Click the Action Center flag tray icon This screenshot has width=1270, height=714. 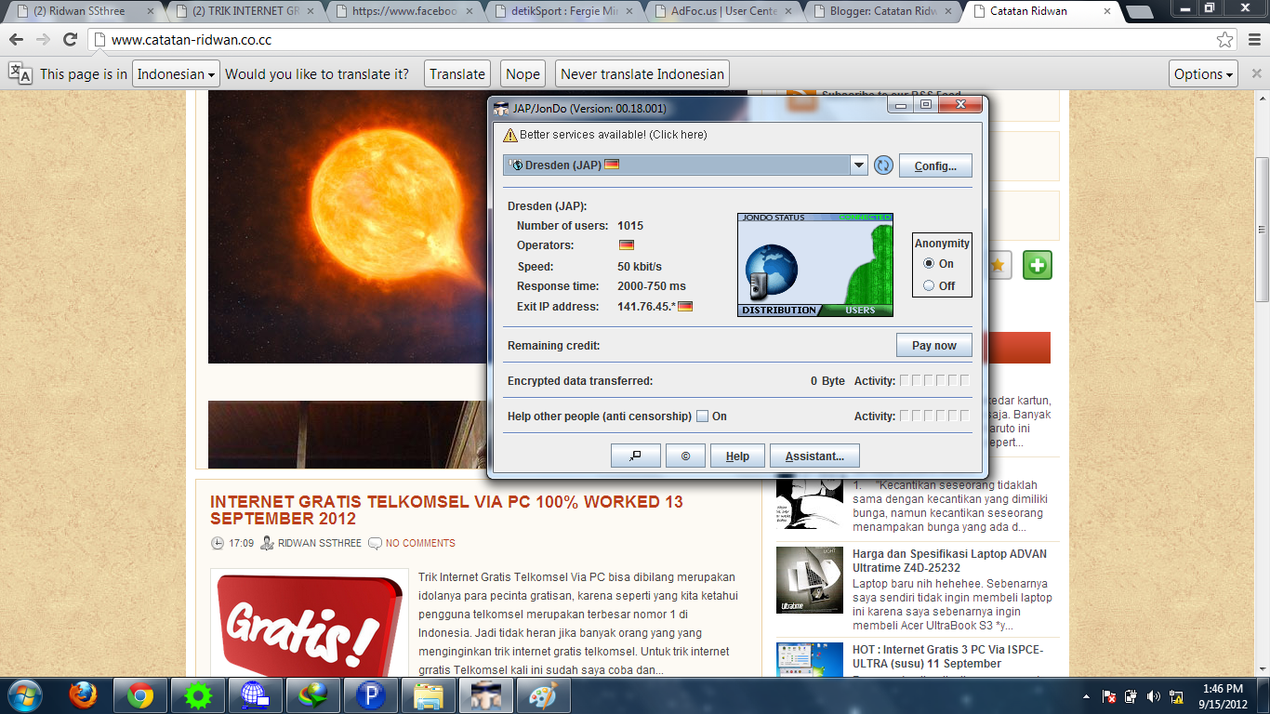click(x=1109, y=696)
